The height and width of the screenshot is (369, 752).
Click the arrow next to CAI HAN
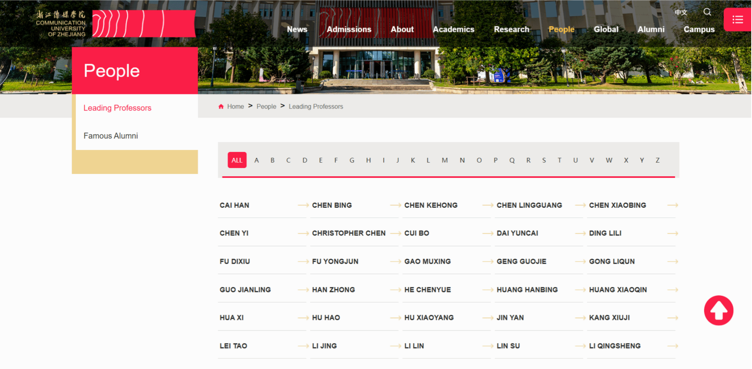303,205
